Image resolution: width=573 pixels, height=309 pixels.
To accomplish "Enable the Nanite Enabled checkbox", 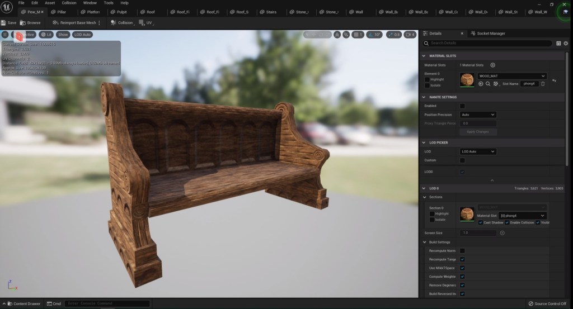I will 462,106.
